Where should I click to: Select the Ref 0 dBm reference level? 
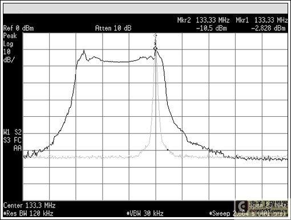(x=18, y=28)
